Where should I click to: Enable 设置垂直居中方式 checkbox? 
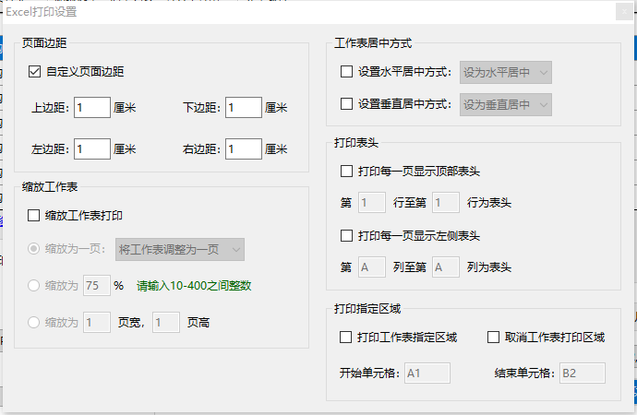(x=346, y=104)
